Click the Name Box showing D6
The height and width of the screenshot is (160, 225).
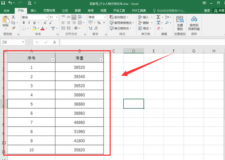(13, 42)
